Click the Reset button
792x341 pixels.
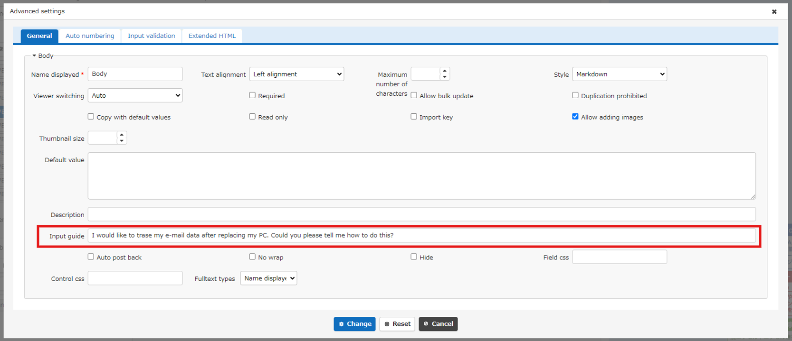coord(397,324)
